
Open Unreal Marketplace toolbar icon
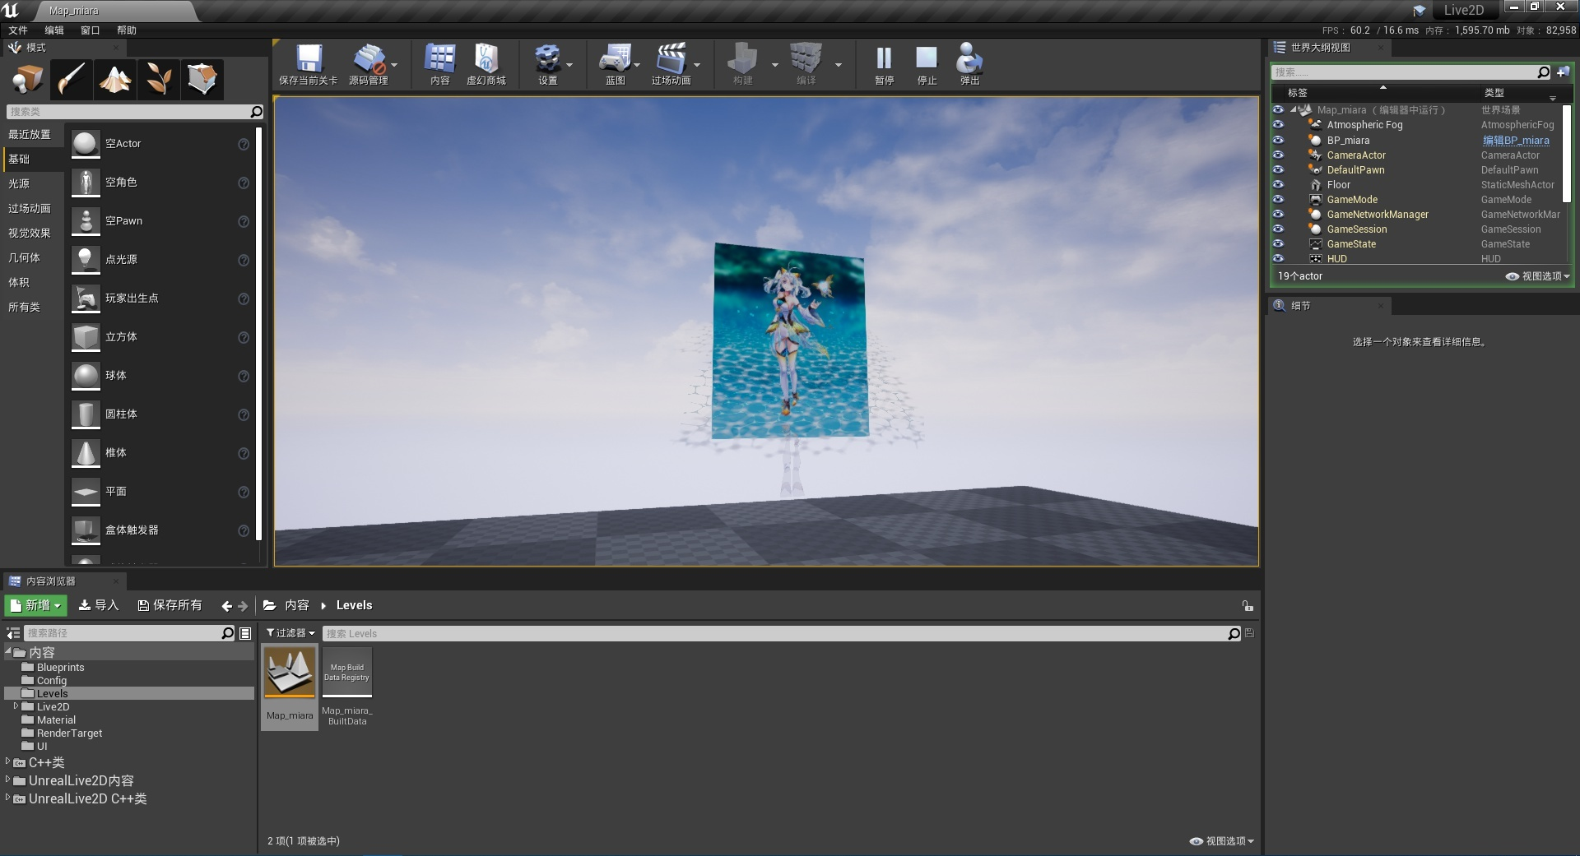[486, 59]
